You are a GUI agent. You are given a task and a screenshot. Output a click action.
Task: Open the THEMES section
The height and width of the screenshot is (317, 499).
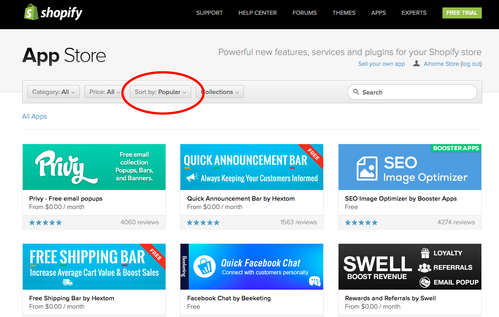click(x=344, y=13)
